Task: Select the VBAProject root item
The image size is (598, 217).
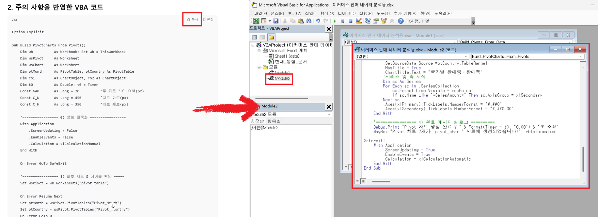Action: (x=294, y=45)
